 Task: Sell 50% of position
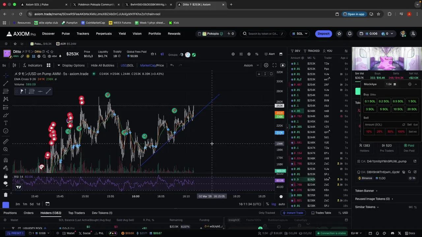(x=390, y=132)
